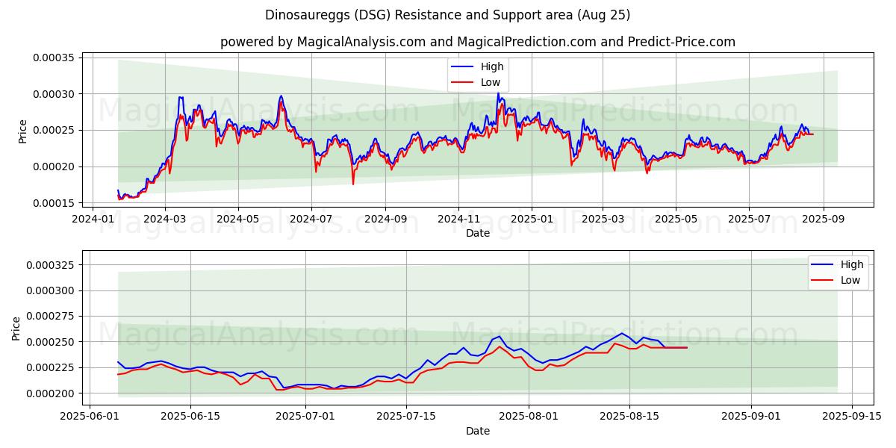
Task: Click the top chart x-axis label 2024-01
Action: point(92,220)
